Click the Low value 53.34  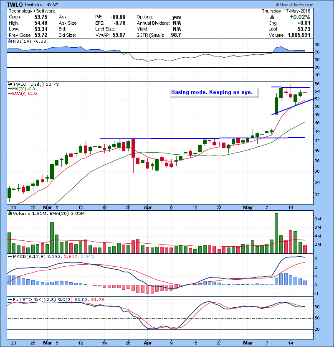(41, 29)
